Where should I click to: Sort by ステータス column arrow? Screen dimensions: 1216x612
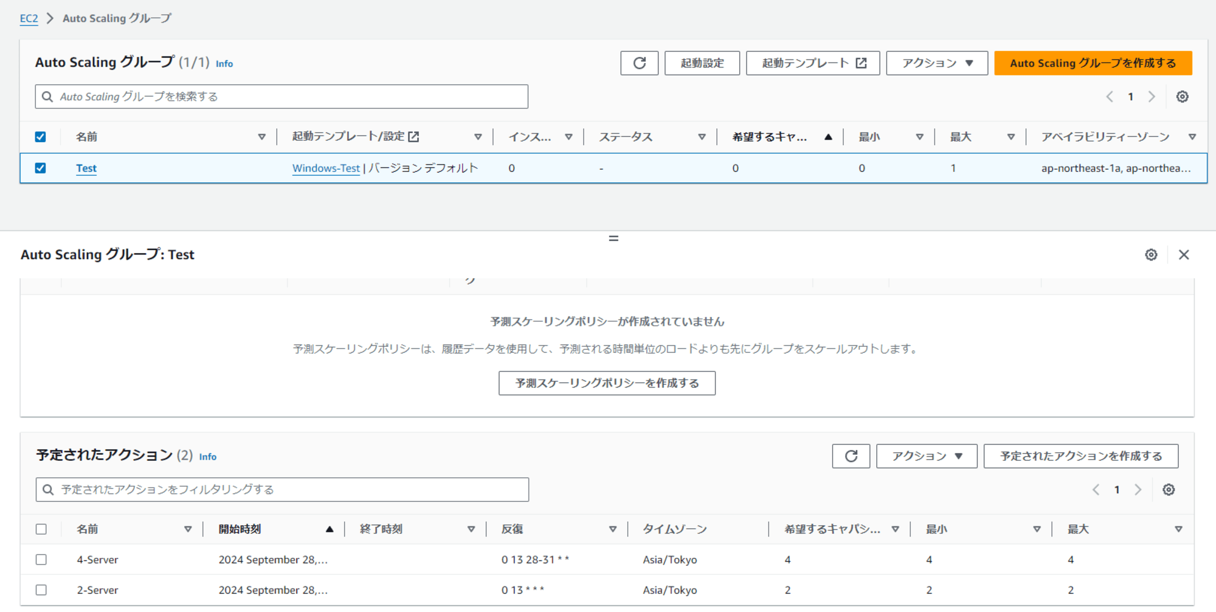(x=702, y=137)
